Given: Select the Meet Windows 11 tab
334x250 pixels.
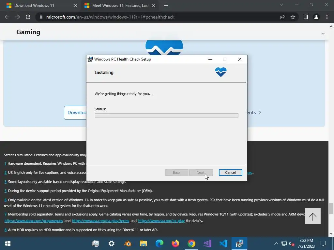Looking at the screenshot, I should (x=120, y=6).
